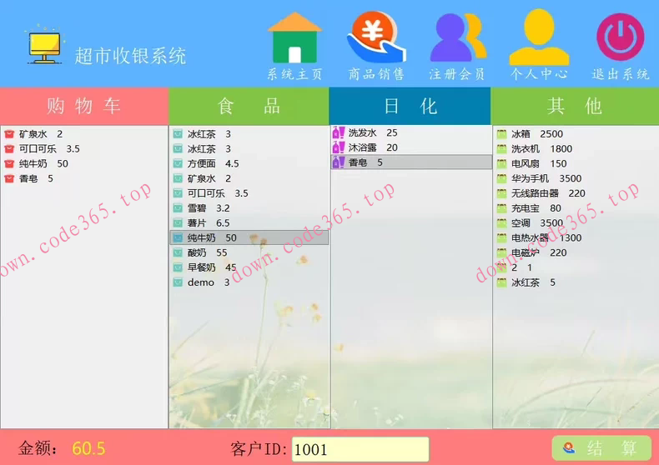This screenshot has height=465, width=659.
Task: Click the cart icon beside 纯牛奶 50
Action: coord(9,163)
